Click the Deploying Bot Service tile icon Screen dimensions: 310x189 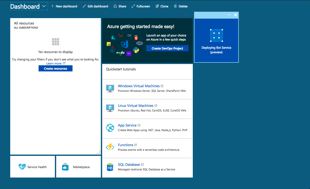[x=216, y=35]
